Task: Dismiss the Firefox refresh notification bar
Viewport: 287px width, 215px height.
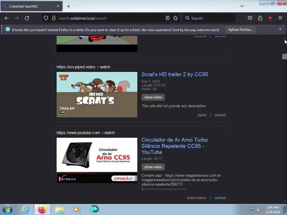Action: (280, 29)
